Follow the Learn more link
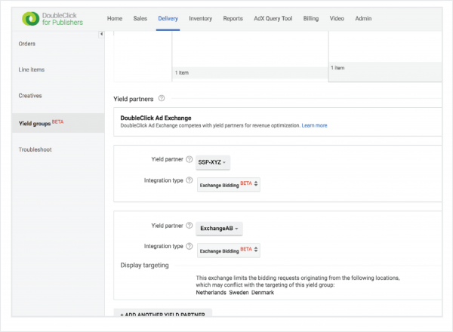The image size is (453, 332). coord(314,125)
